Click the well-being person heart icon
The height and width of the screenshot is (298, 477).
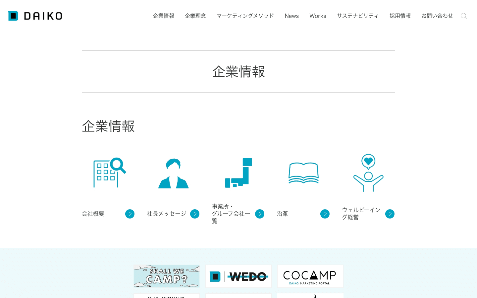[368, 173]
